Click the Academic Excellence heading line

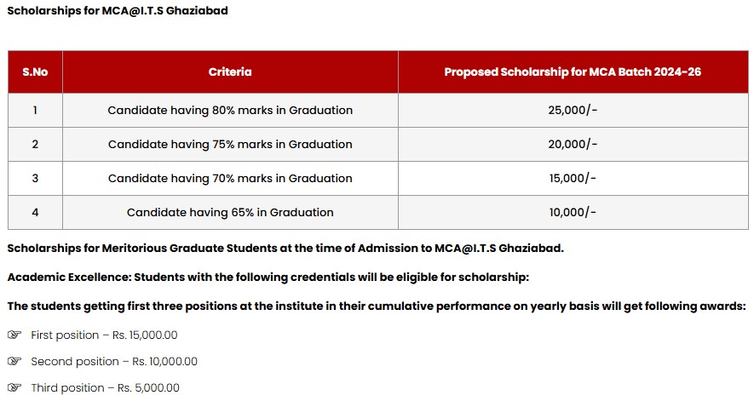point(268,278)
